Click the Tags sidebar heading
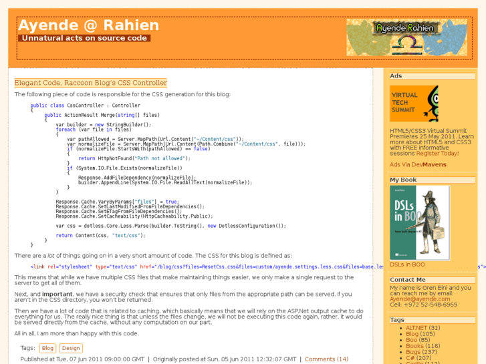Viewport: 486px width, 364px height. [432, 320]
